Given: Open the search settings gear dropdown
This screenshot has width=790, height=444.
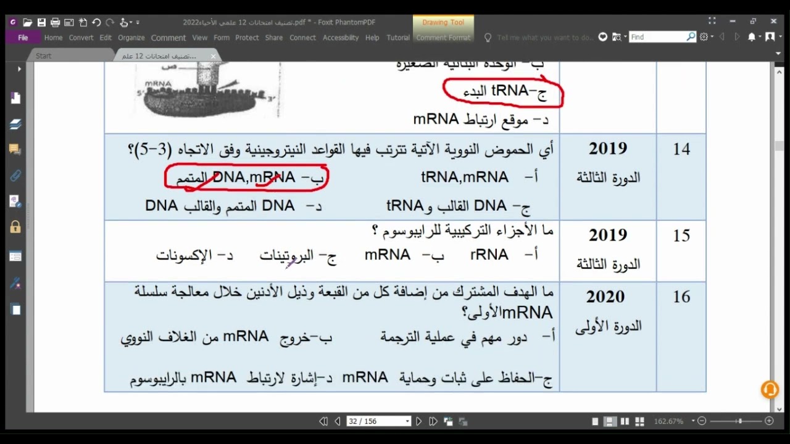Looking at the screenshot, I should [705, 37].
